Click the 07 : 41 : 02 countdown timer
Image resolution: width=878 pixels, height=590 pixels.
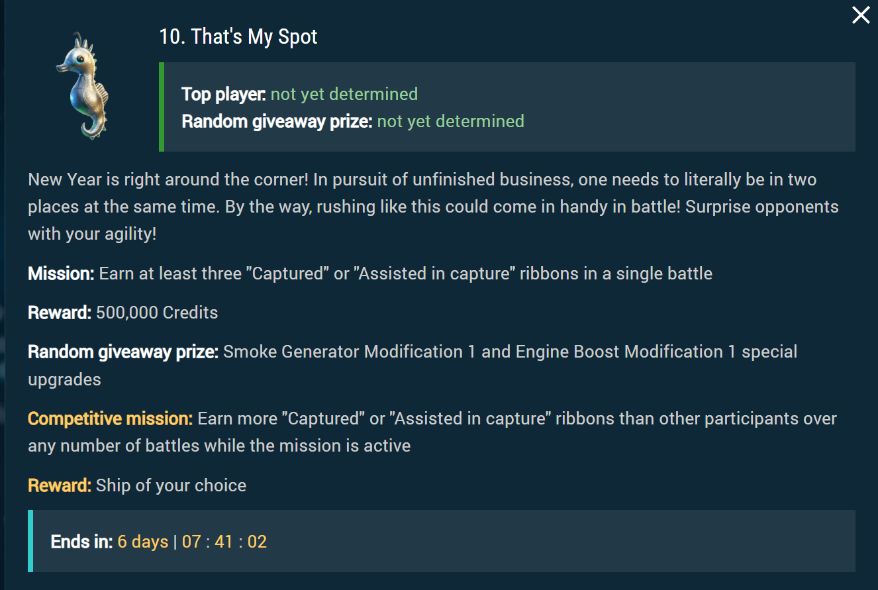224,542
